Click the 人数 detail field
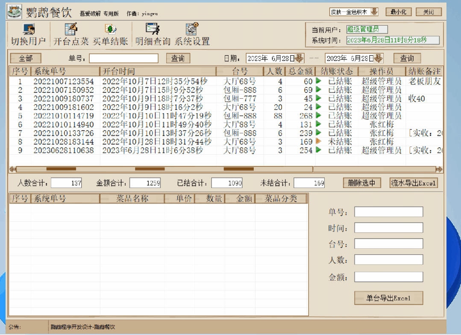 389,260
